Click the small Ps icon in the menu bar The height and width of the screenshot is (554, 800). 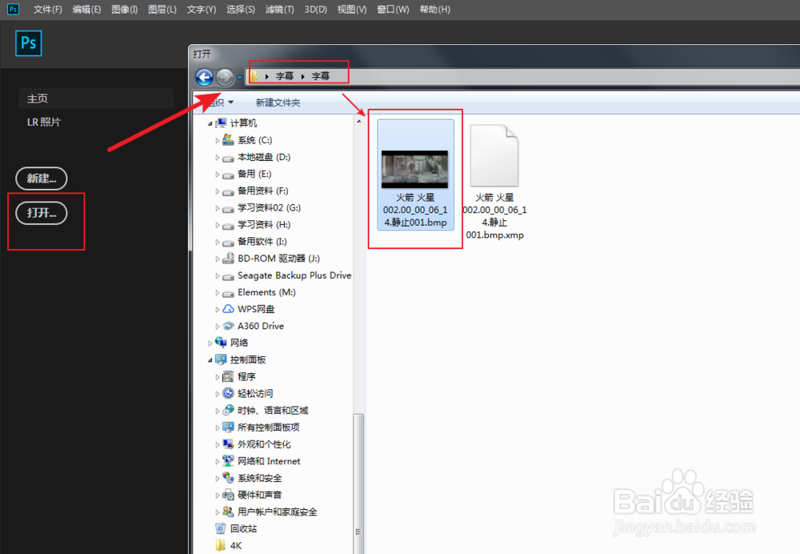click(x=13, y=9)
